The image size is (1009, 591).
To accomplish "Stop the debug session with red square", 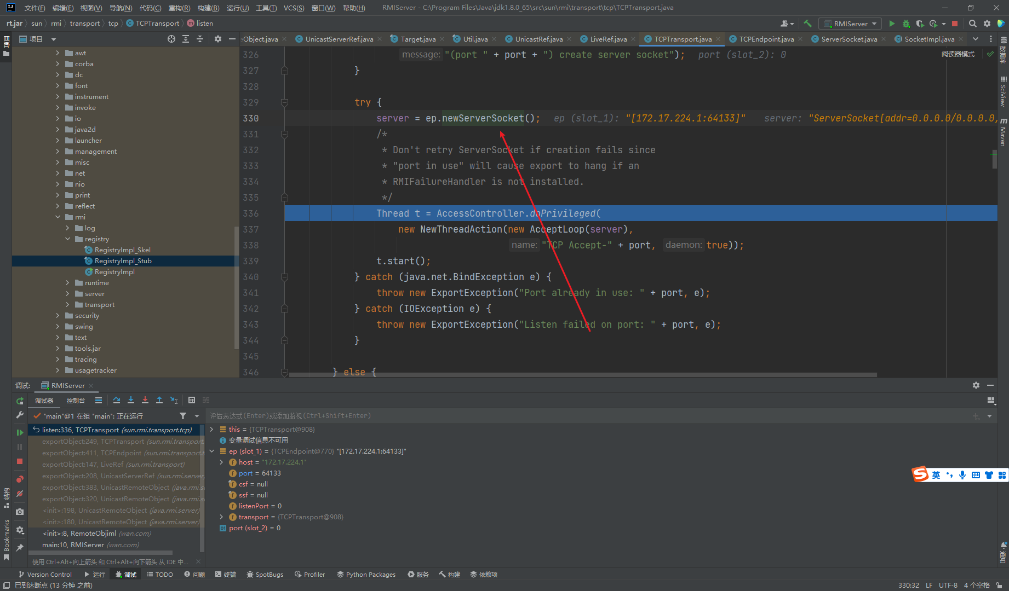I will (20, 461).
